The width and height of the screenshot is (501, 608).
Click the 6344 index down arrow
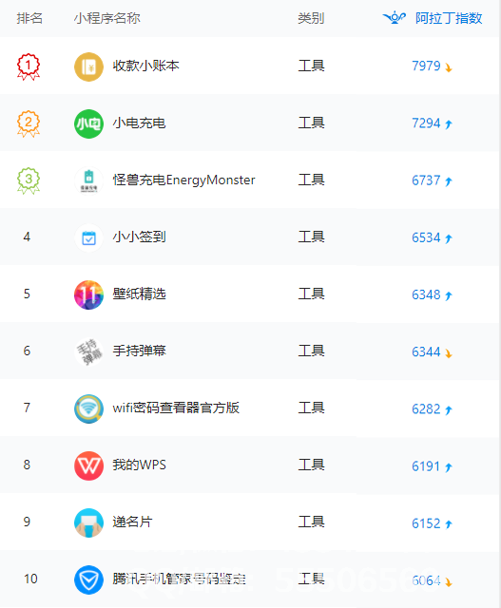[449, 353]
